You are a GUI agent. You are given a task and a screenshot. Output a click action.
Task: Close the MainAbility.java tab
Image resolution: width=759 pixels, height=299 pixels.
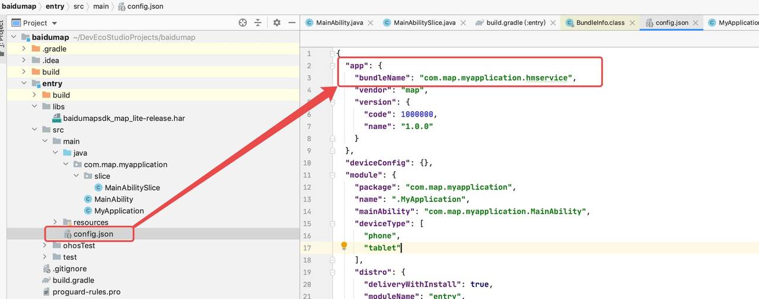coord(371,22)
